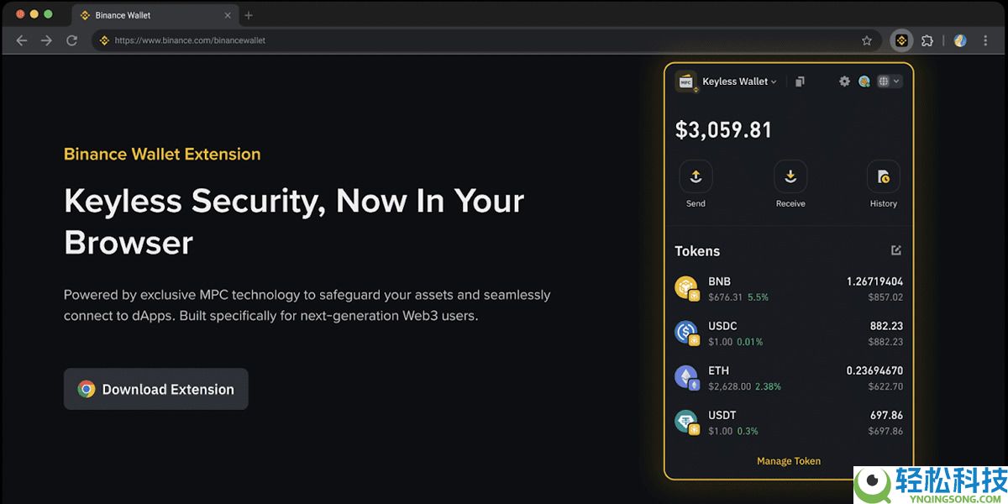Click the Binance extension icon in browser toolbar

(901, 40)
